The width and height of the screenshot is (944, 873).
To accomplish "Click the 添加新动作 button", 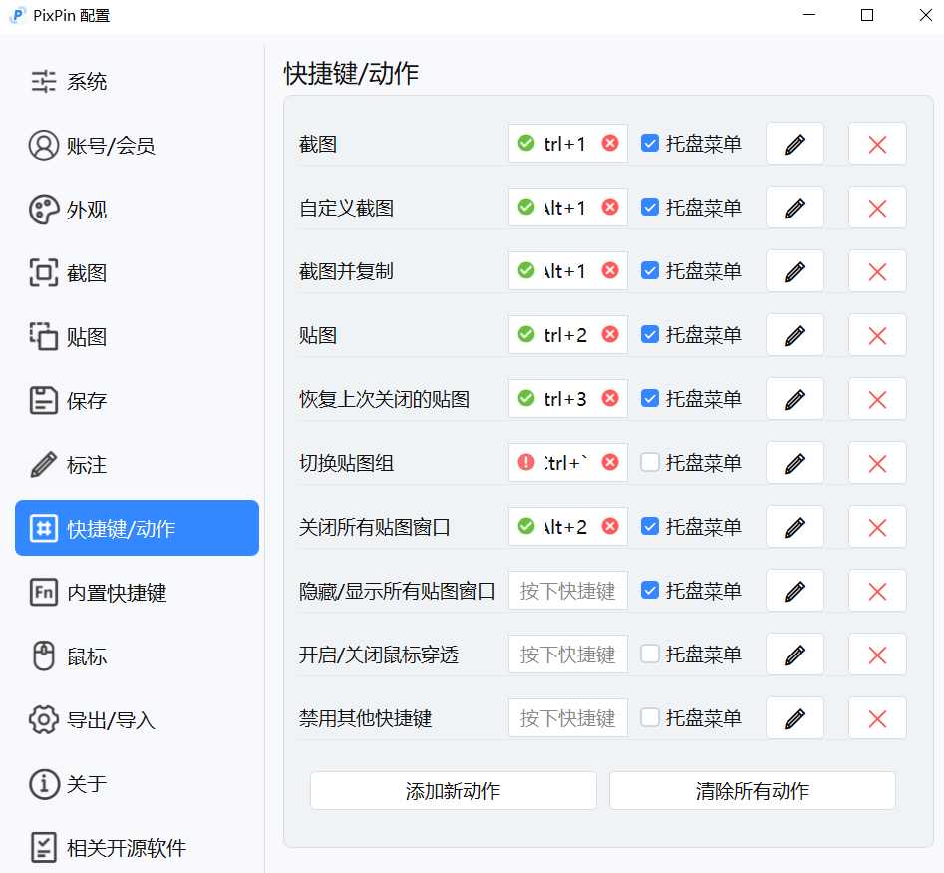I will tap(453, 790).
